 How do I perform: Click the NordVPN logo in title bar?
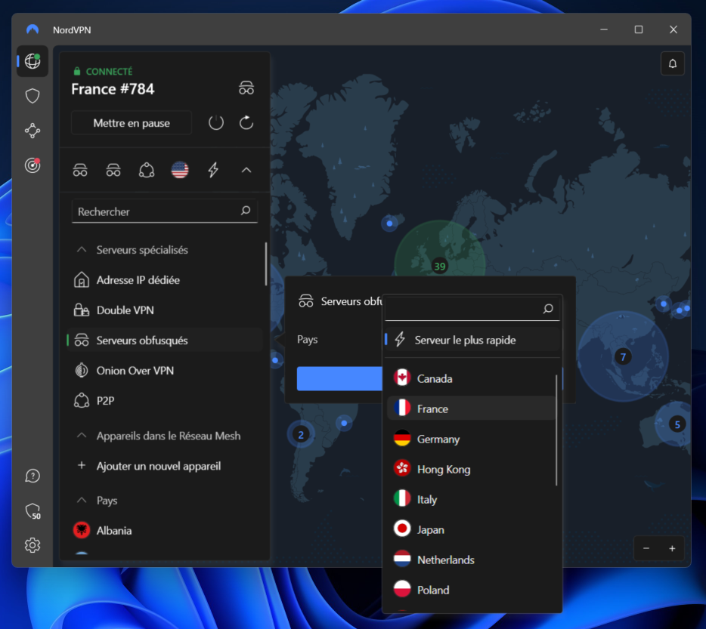33,29
